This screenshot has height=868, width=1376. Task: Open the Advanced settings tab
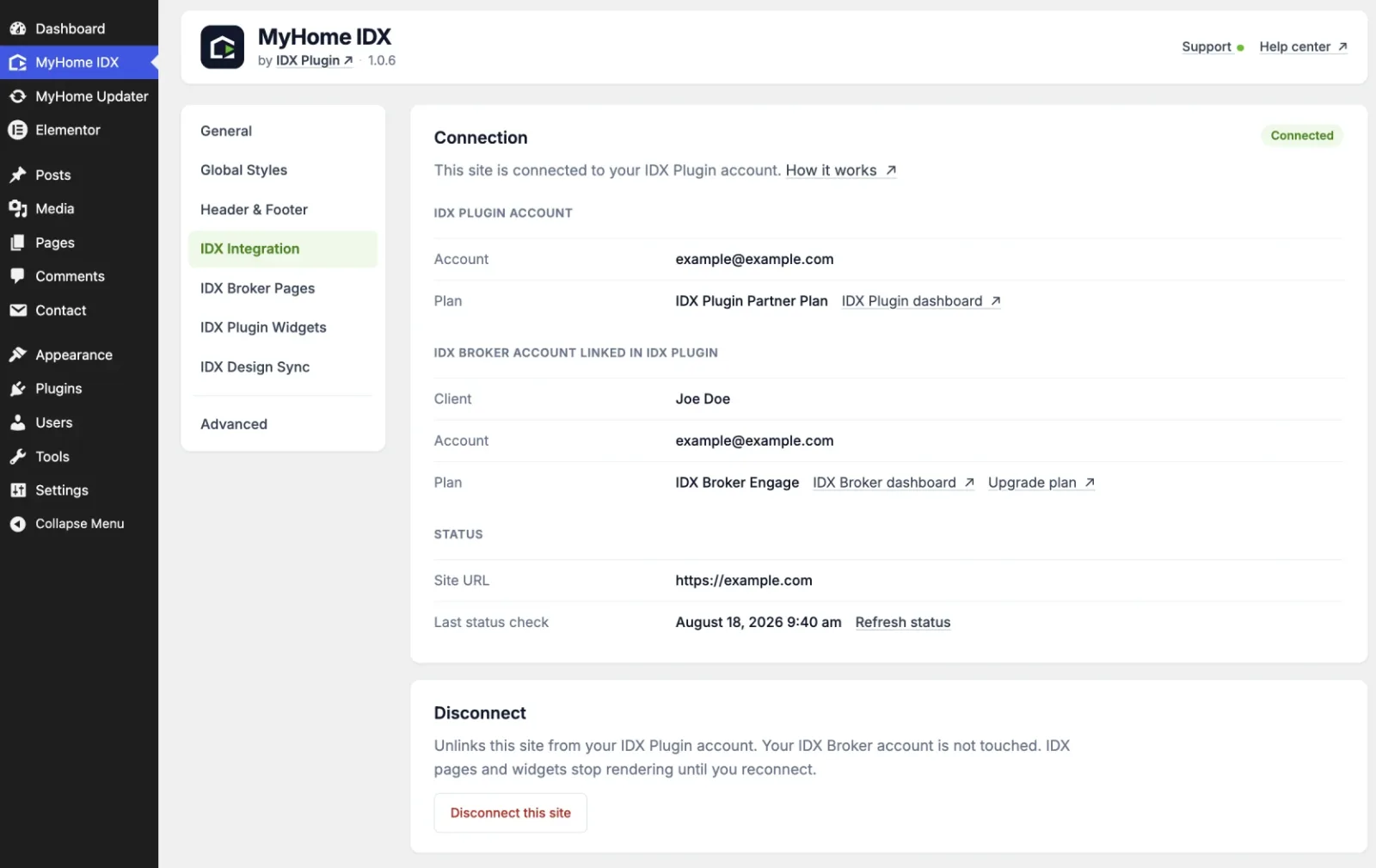point(283,424)
